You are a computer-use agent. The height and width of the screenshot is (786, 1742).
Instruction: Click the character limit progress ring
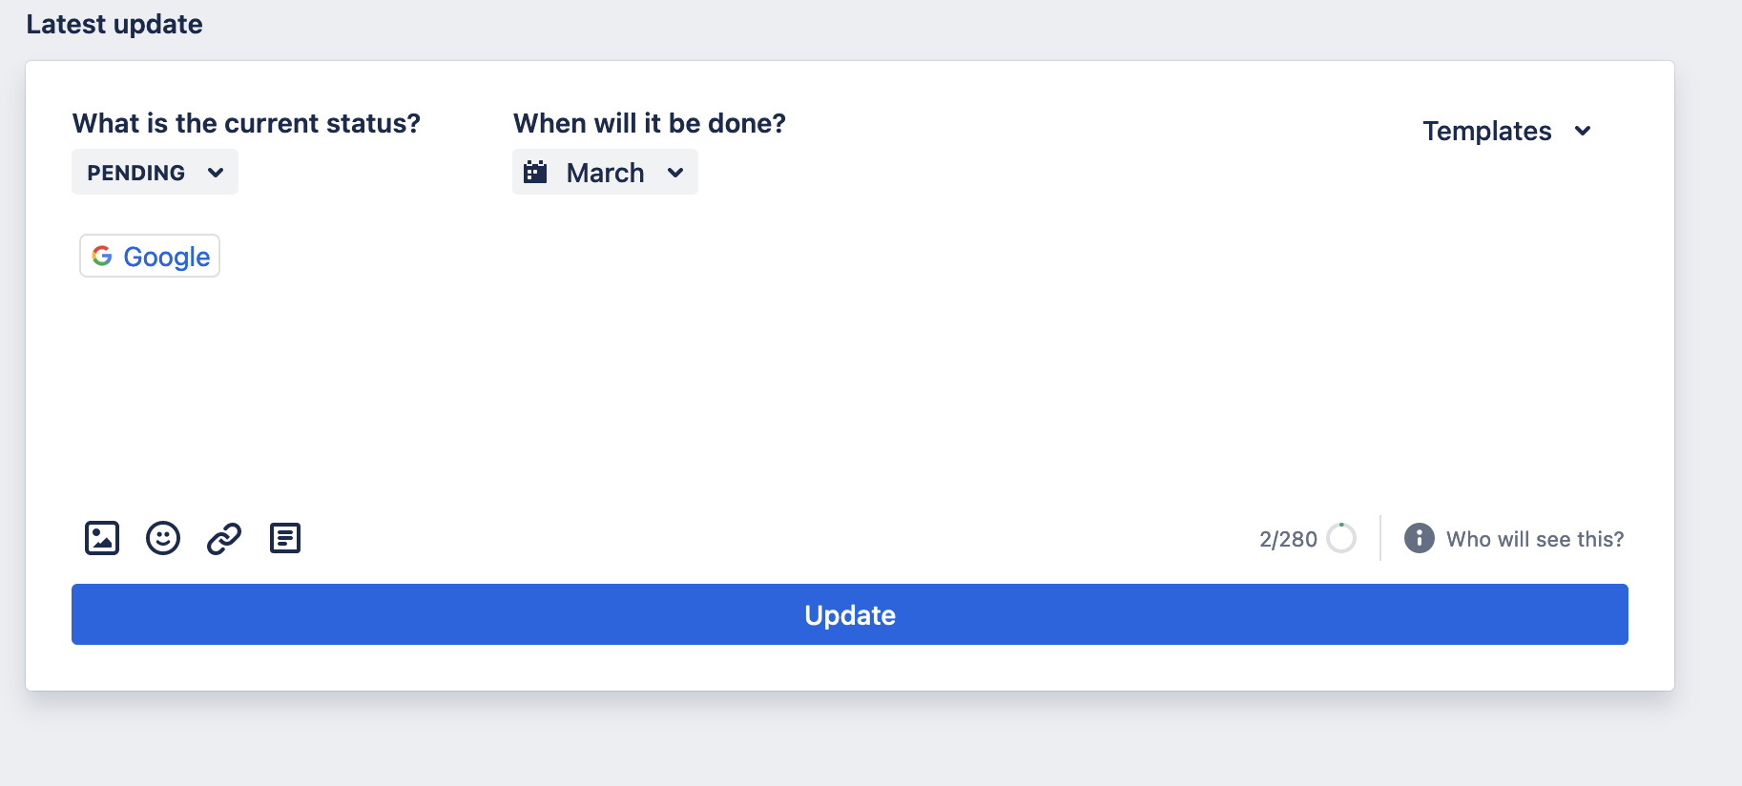(1341, 538)
